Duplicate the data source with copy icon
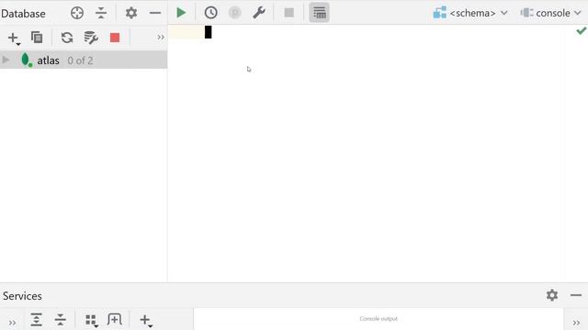This screenshot has height=330, width=588. (37, 38)
